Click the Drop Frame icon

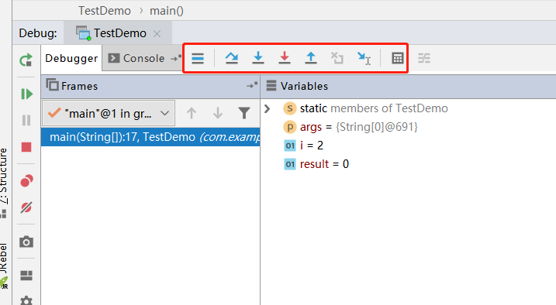tap(337, 58)
